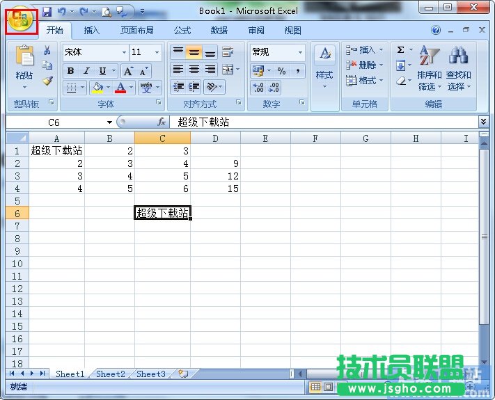Switch to the 审阅 ribbon tab
This screenshot has width=495, height=400.
[256, 31]
